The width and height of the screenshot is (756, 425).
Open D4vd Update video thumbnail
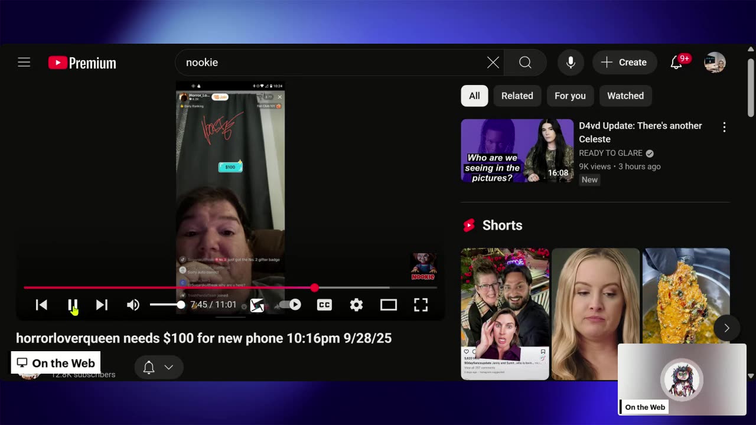(x=517, y=151)
